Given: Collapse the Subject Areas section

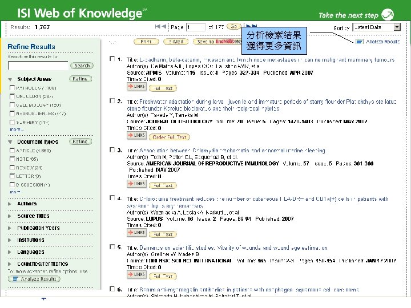Looking at the screenshot, I should [10, 79].
